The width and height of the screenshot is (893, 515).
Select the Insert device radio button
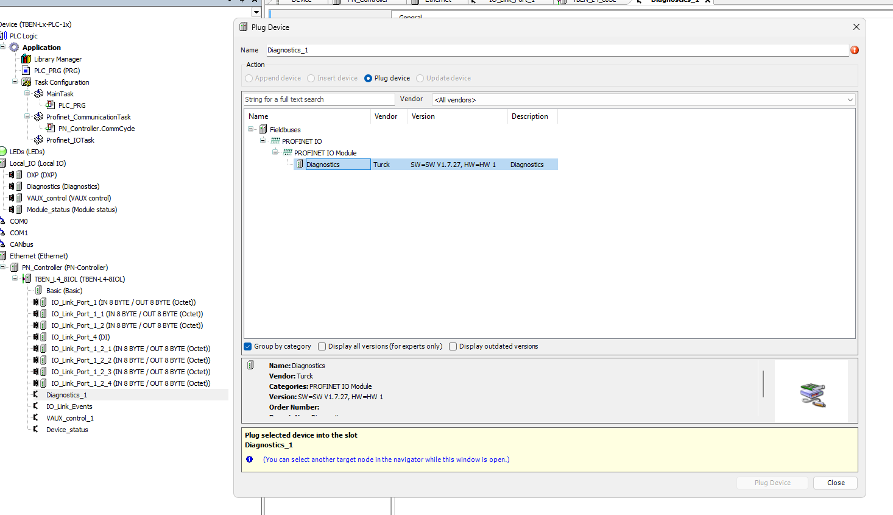click(x=311, y=78)
